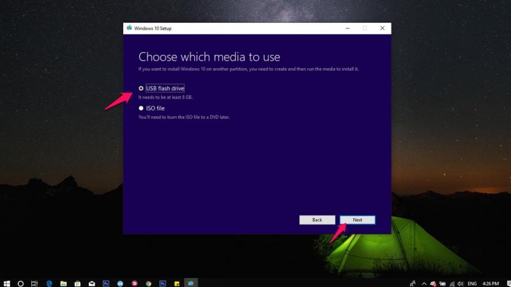Viewport: 511px width, 287px height.
Task: Open the Microsoft Store taskbar icon
Action: coord(77,283)
